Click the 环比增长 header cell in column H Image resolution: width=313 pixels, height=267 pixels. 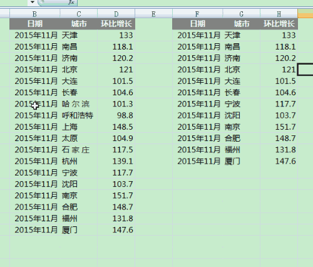tap(279, 24)
